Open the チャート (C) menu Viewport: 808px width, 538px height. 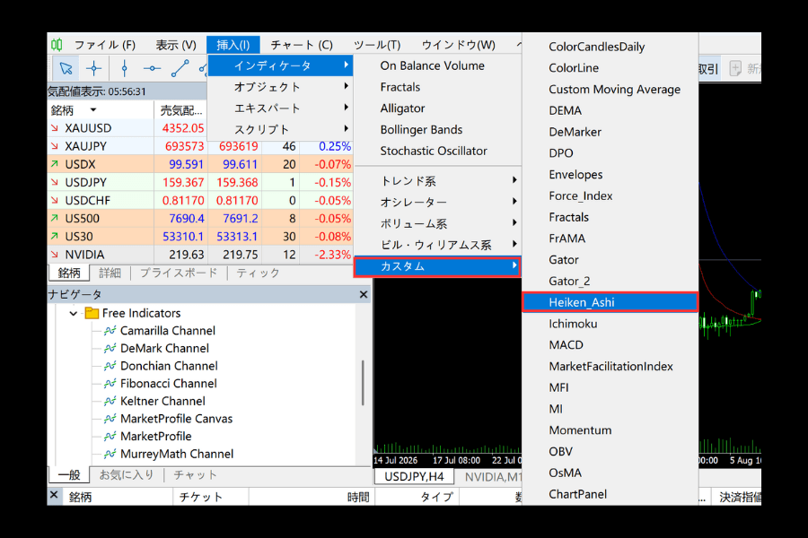pyautogui.click(x=302, y=46)
